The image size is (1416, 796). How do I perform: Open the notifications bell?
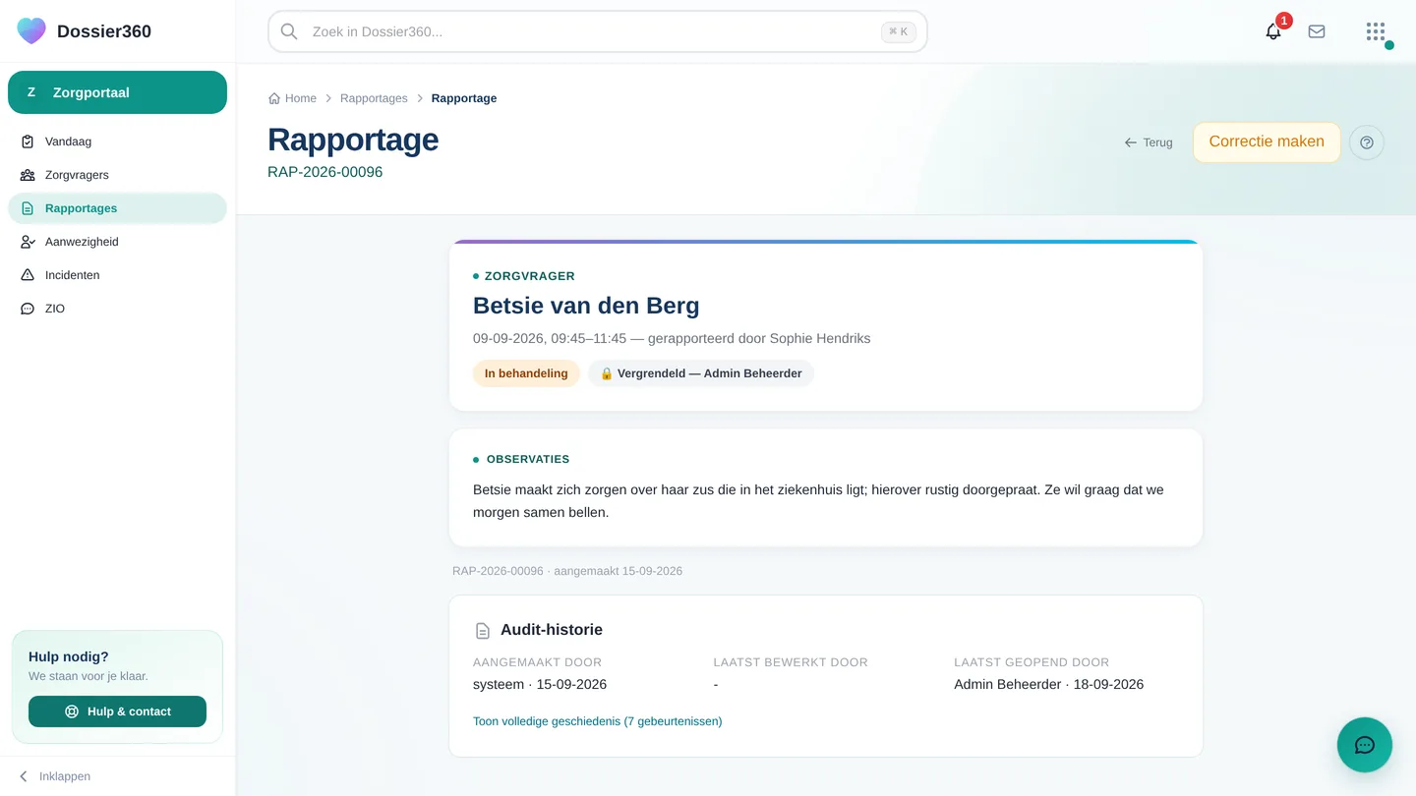point(1273,31)
